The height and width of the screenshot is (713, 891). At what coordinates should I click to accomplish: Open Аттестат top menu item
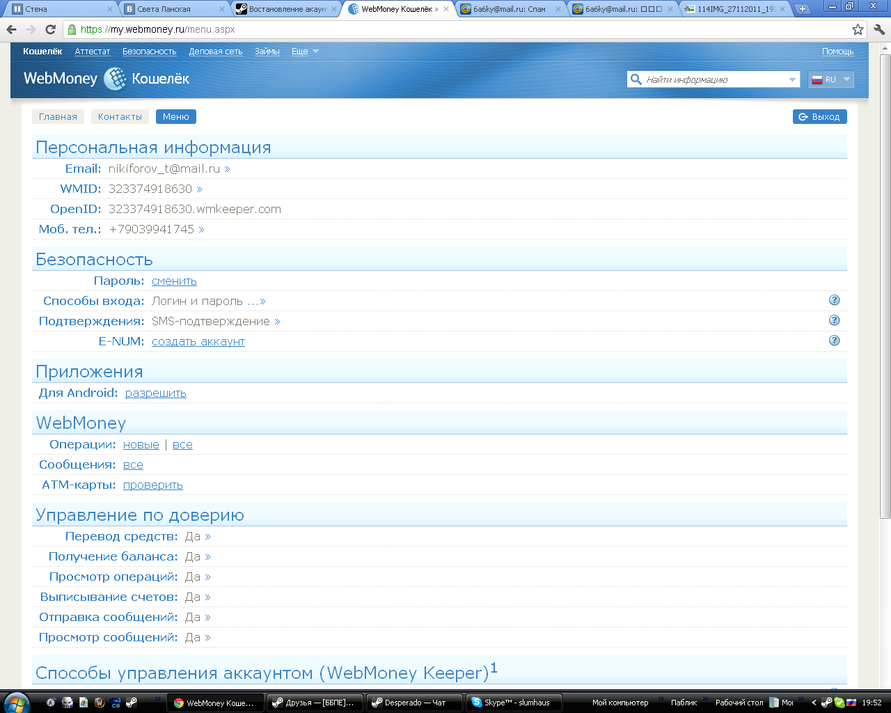[x=93, y=52]
